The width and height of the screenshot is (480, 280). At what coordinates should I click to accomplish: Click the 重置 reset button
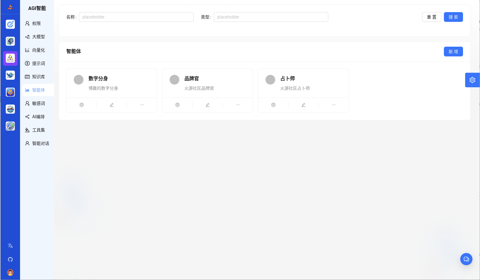[432, 17]
